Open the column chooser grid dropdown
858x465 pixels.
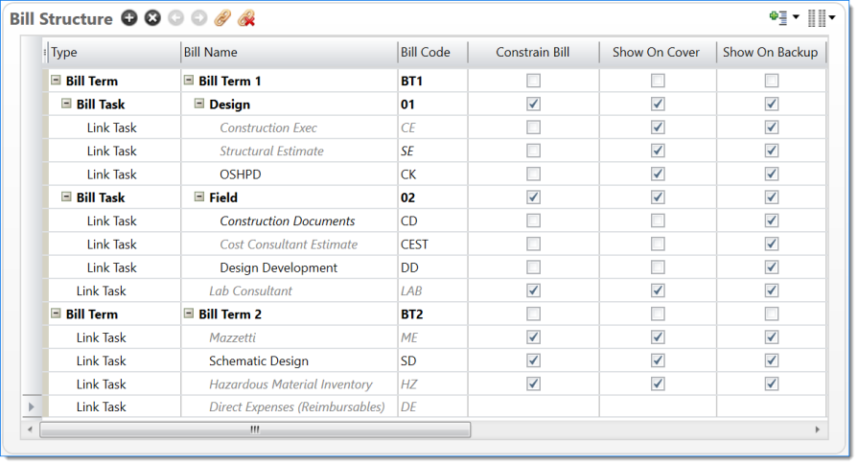822,18
